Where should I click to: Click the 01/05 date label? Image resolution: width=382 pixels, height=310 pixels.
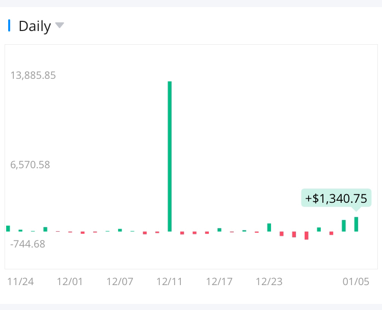356,282
